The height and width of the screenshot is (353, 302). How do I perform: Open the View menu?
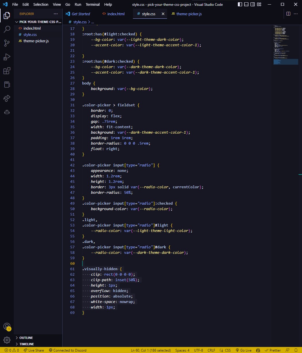[x=57, y=4]
